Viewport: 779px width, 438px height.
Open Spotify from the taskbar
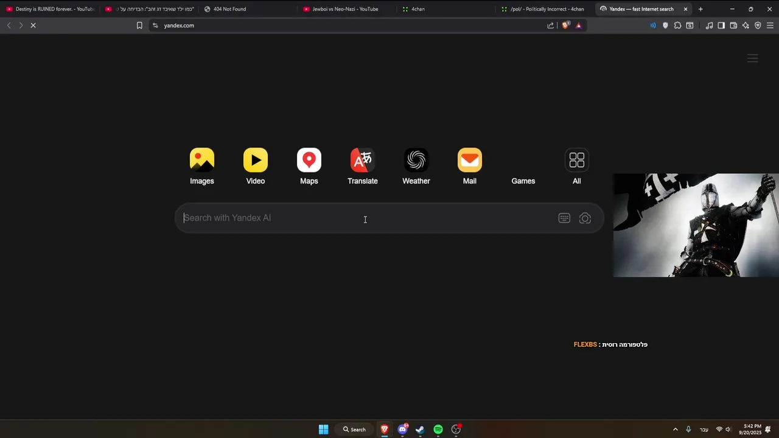(x=438, y=429)
